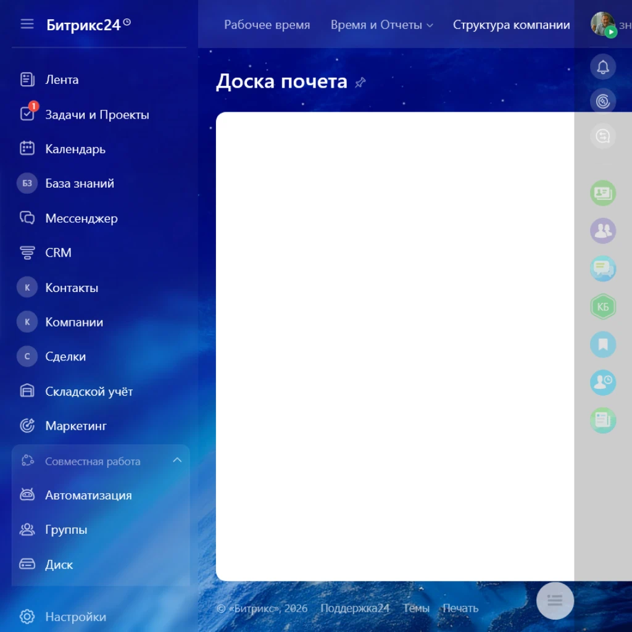This screenshot has height=632, width=632.
Task: Open the Время и Отчеты dropdown
Action: pos(377,25)
